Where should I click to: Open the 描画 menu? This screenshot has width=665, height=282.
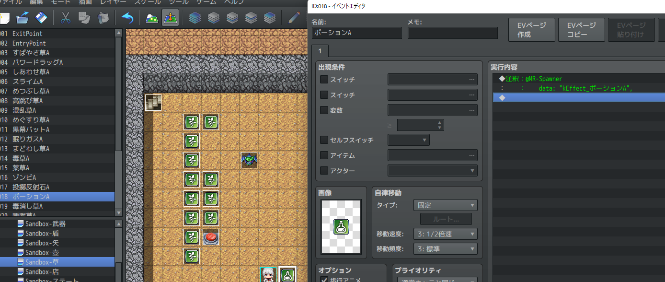(86, 2)
